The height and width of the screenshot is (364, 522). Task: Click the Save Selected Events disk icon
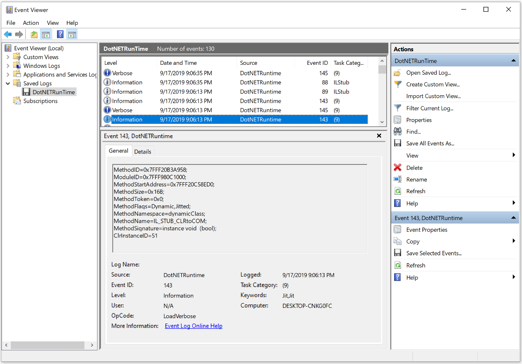pos(398,253)
